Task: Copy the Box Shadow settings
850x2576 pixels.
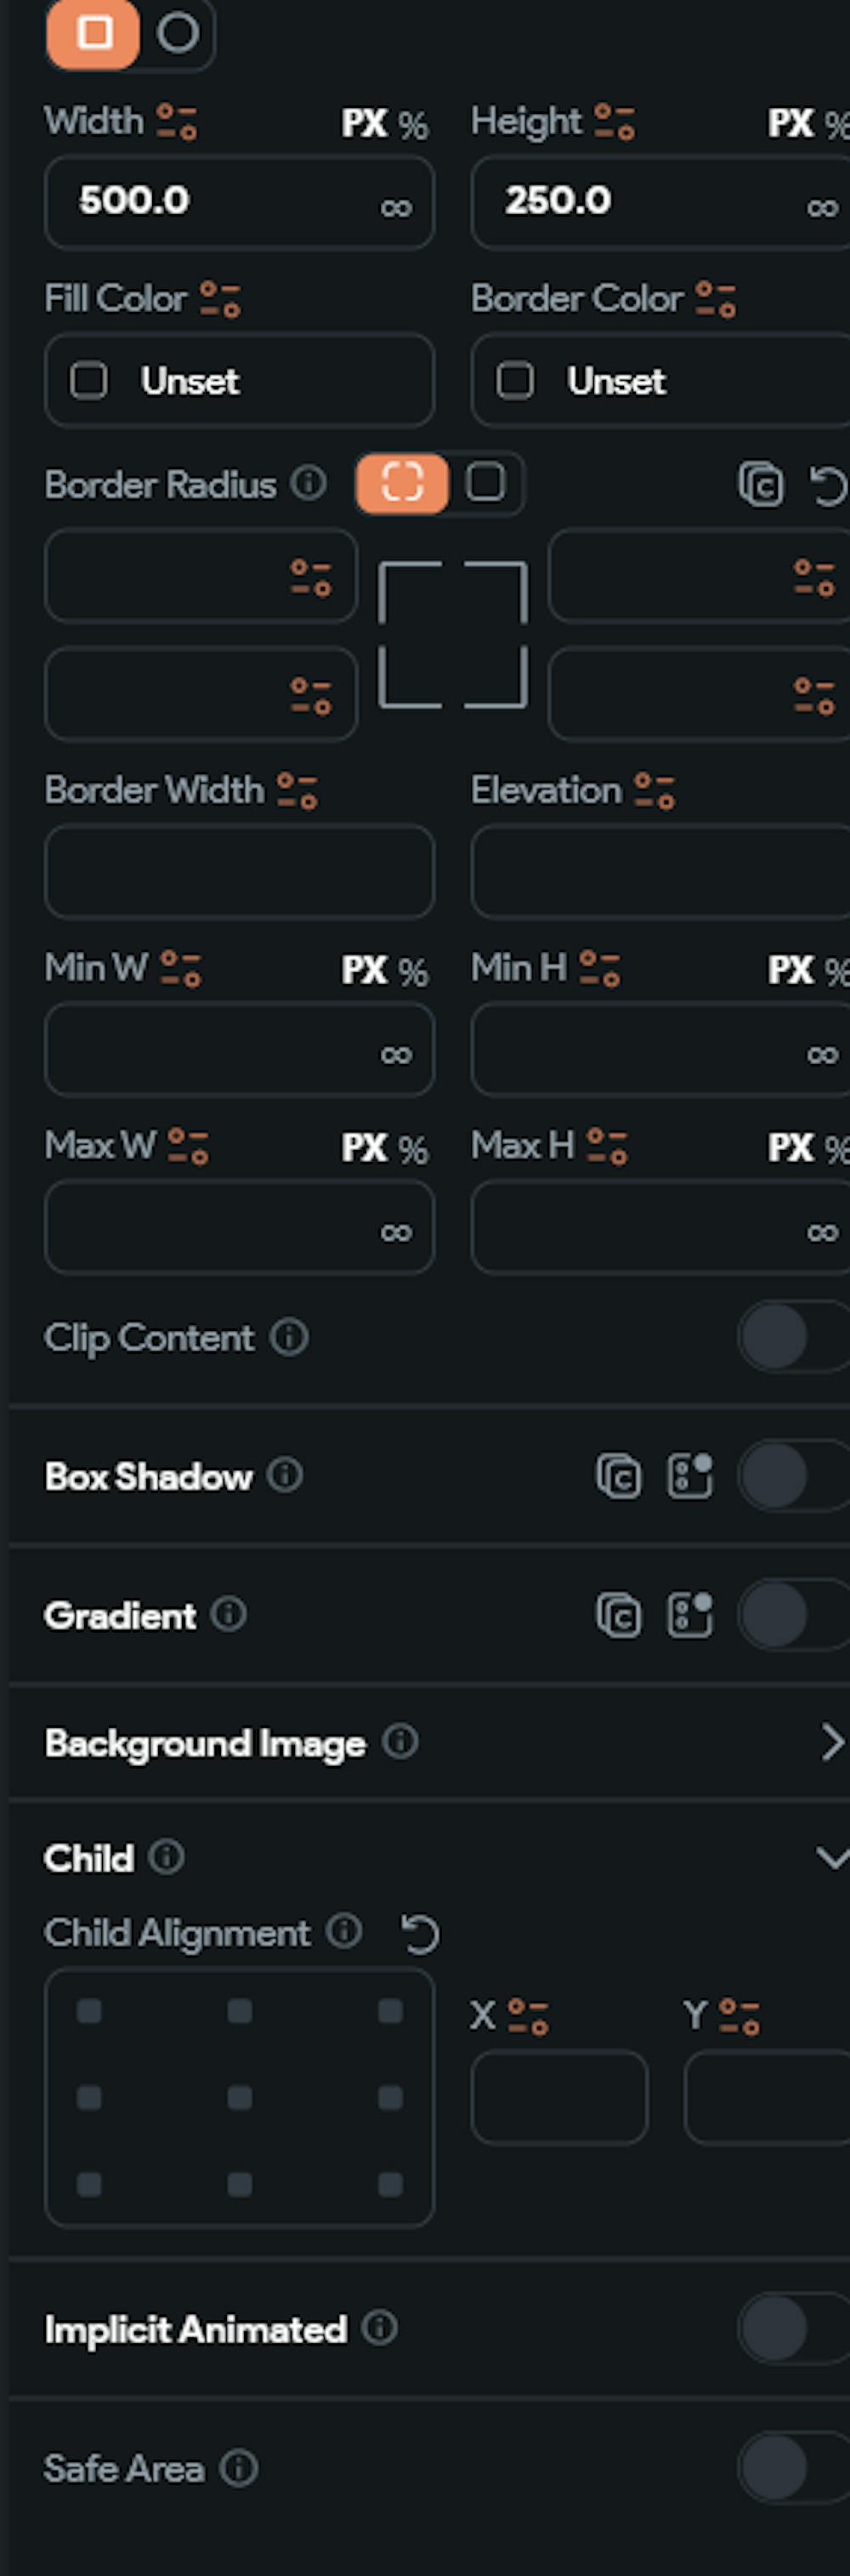Action: (x=618, y=1476)
